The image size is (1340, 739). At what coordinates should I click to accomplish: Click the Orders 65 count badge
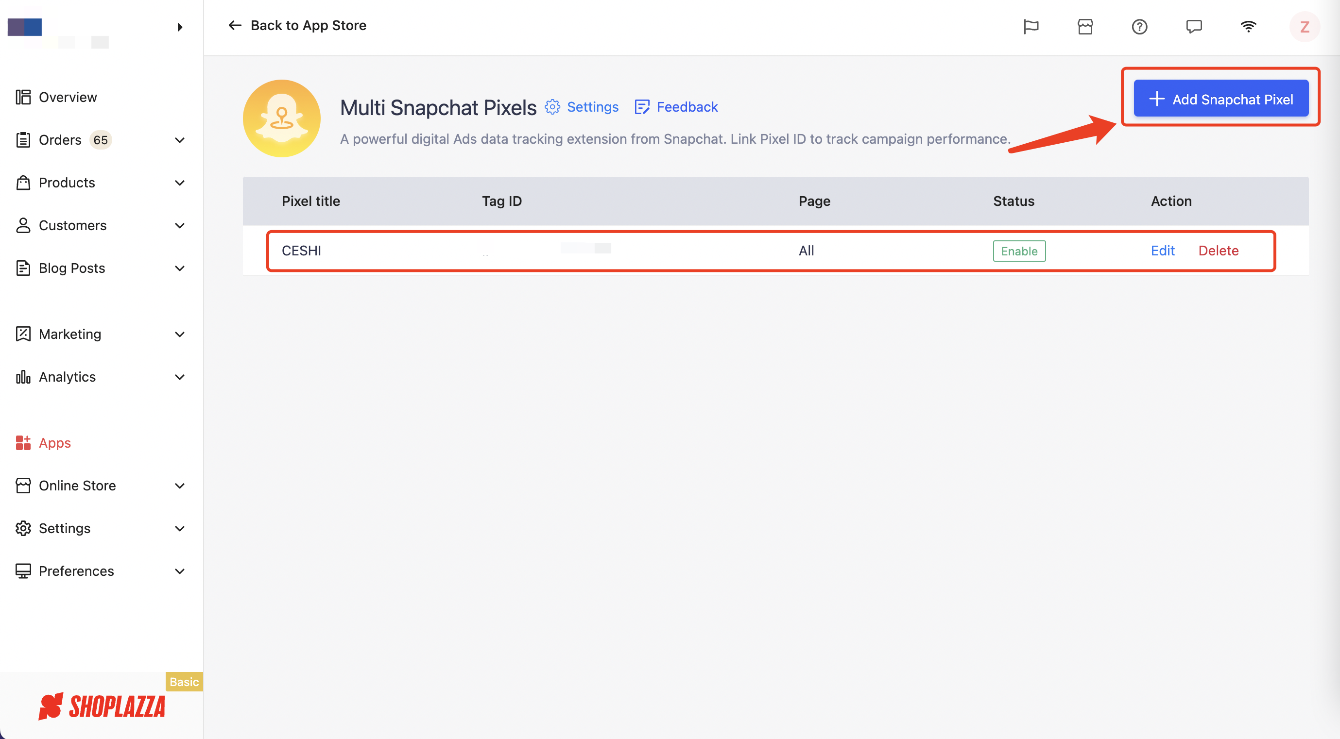click(x=101, y=140)
